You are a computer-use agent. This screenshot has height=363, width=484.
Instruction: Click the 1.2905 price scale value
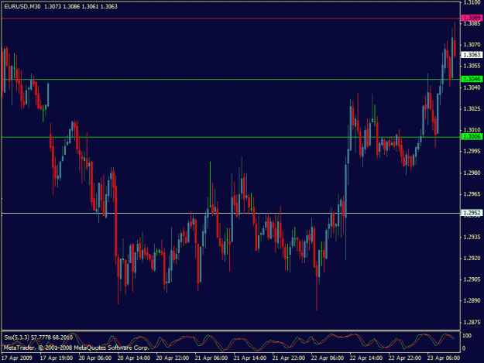(x=472, y=279)
